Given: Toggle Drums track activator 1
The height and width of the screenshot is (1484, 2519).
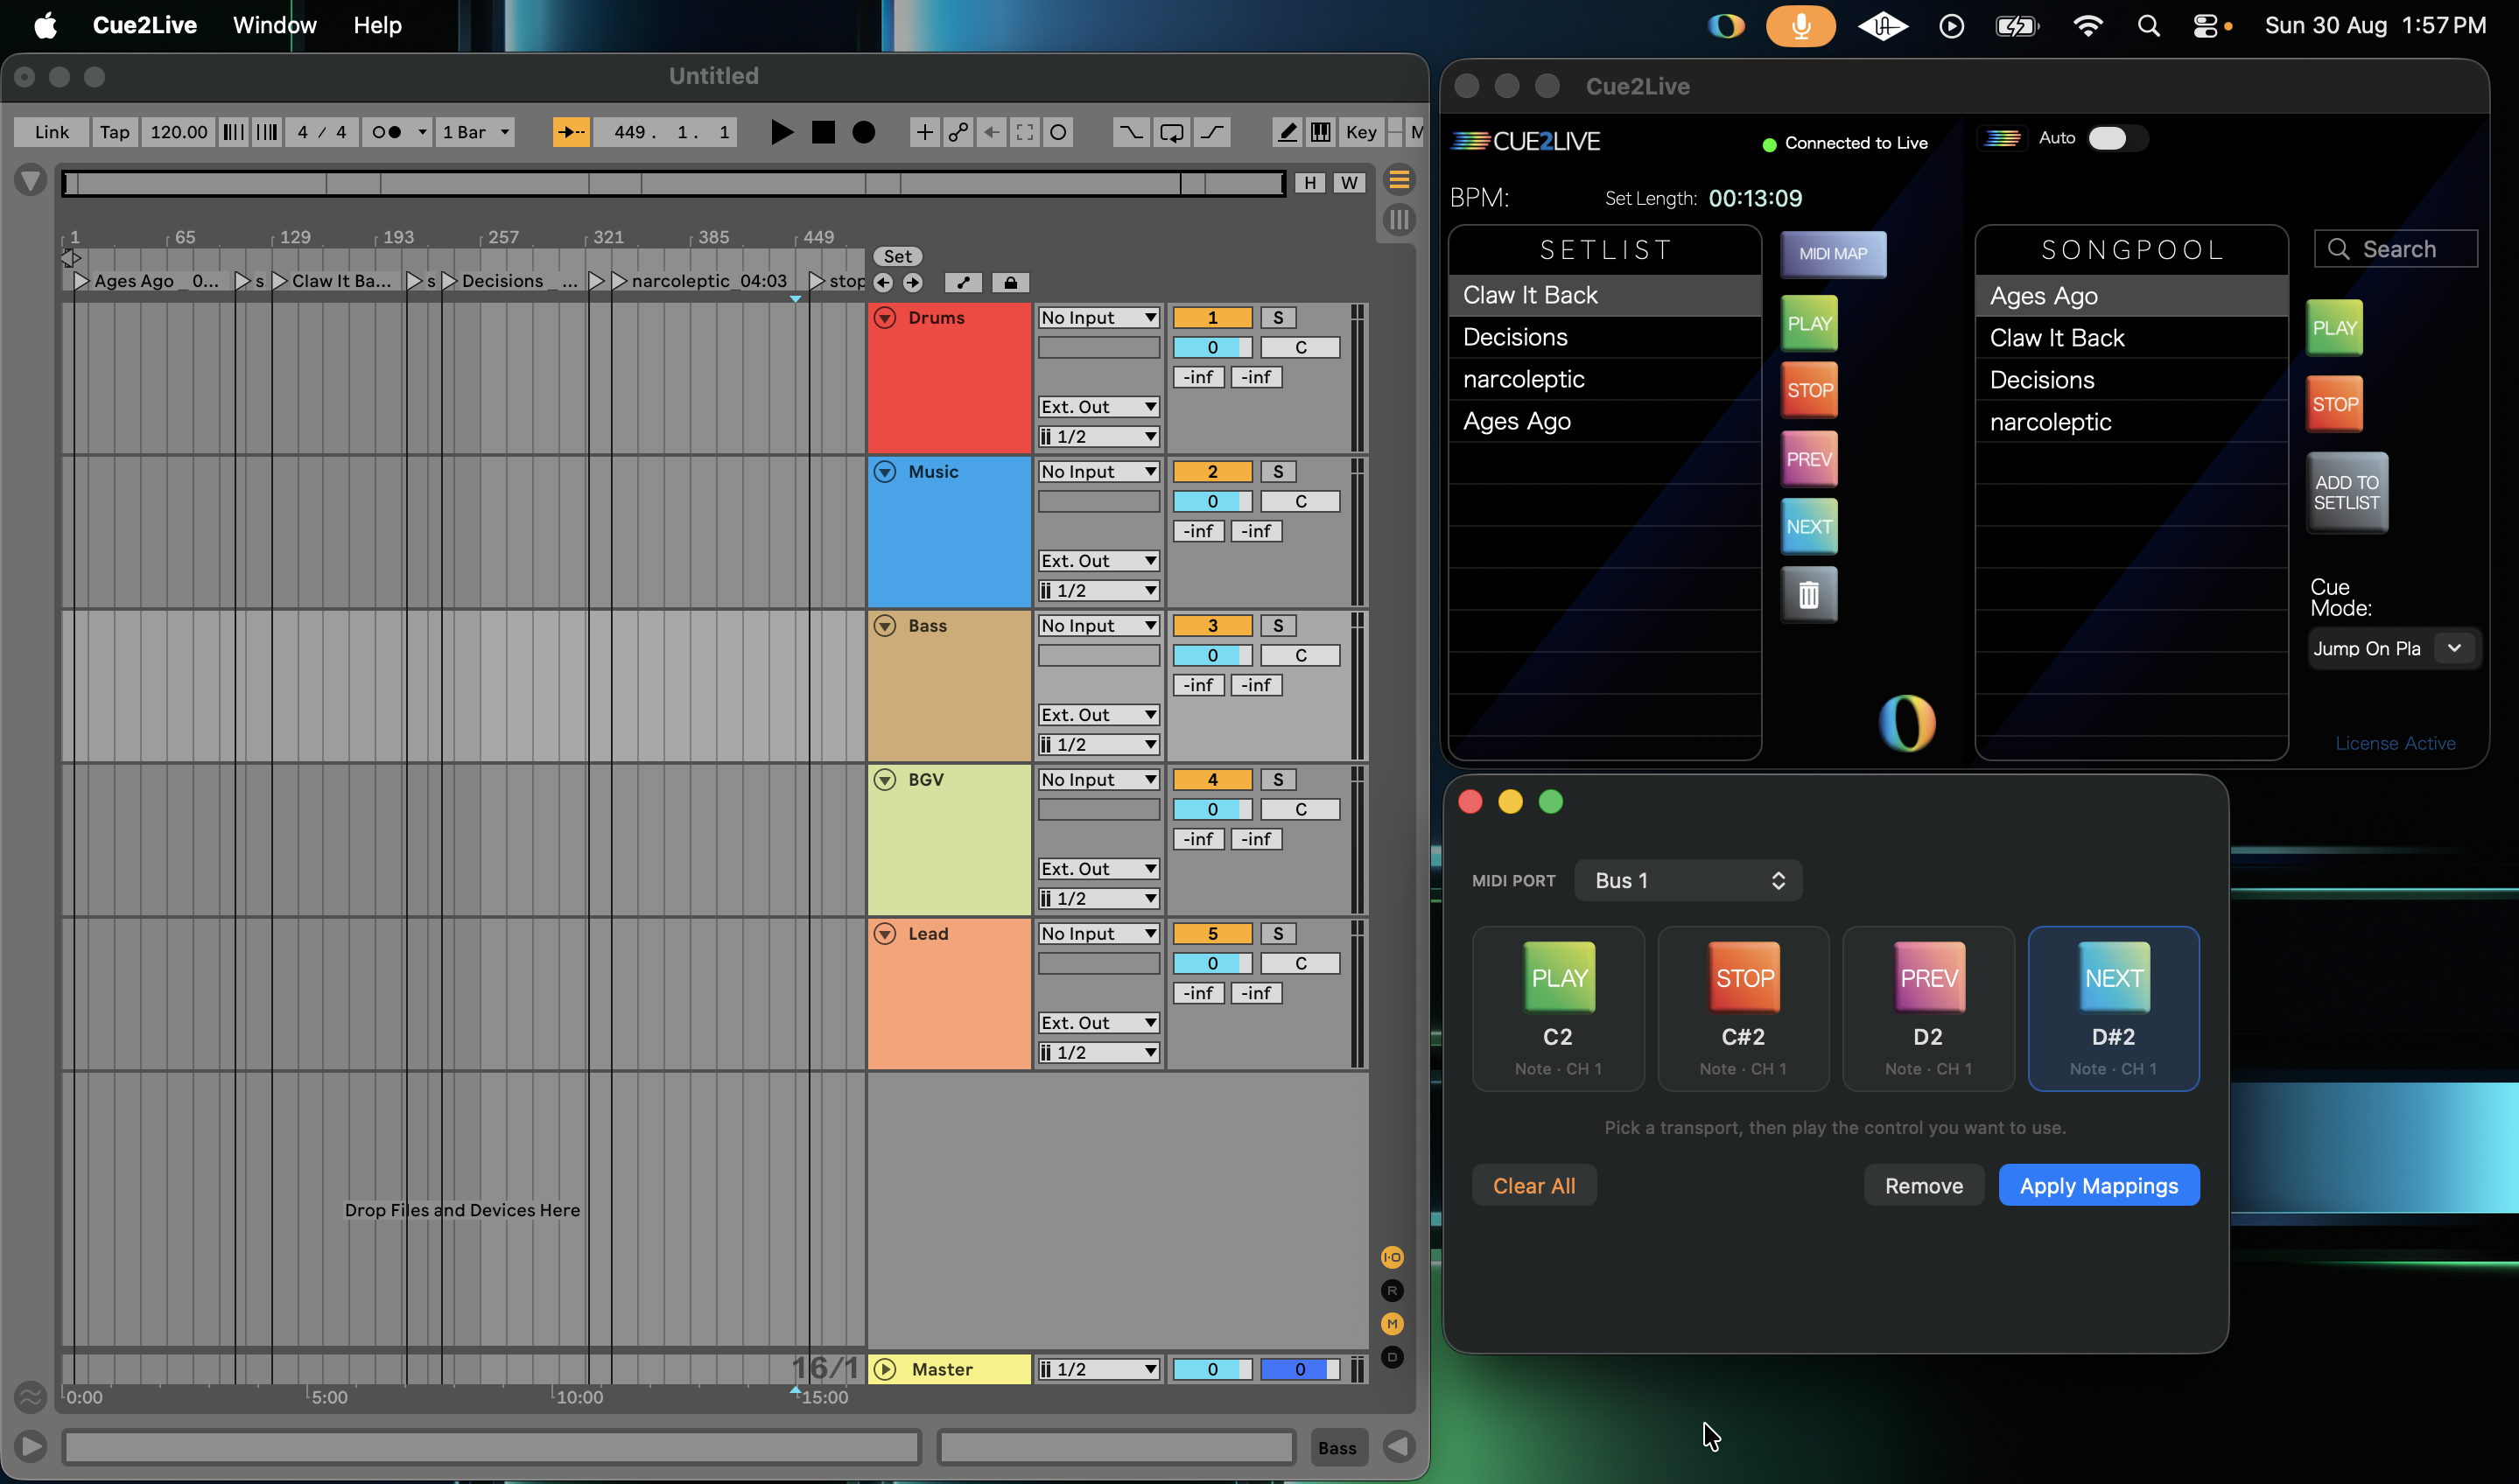Looking at the screenshot, I should tap(1212, 318).
